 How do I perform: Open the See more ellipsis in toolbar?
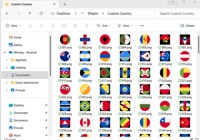142,26
